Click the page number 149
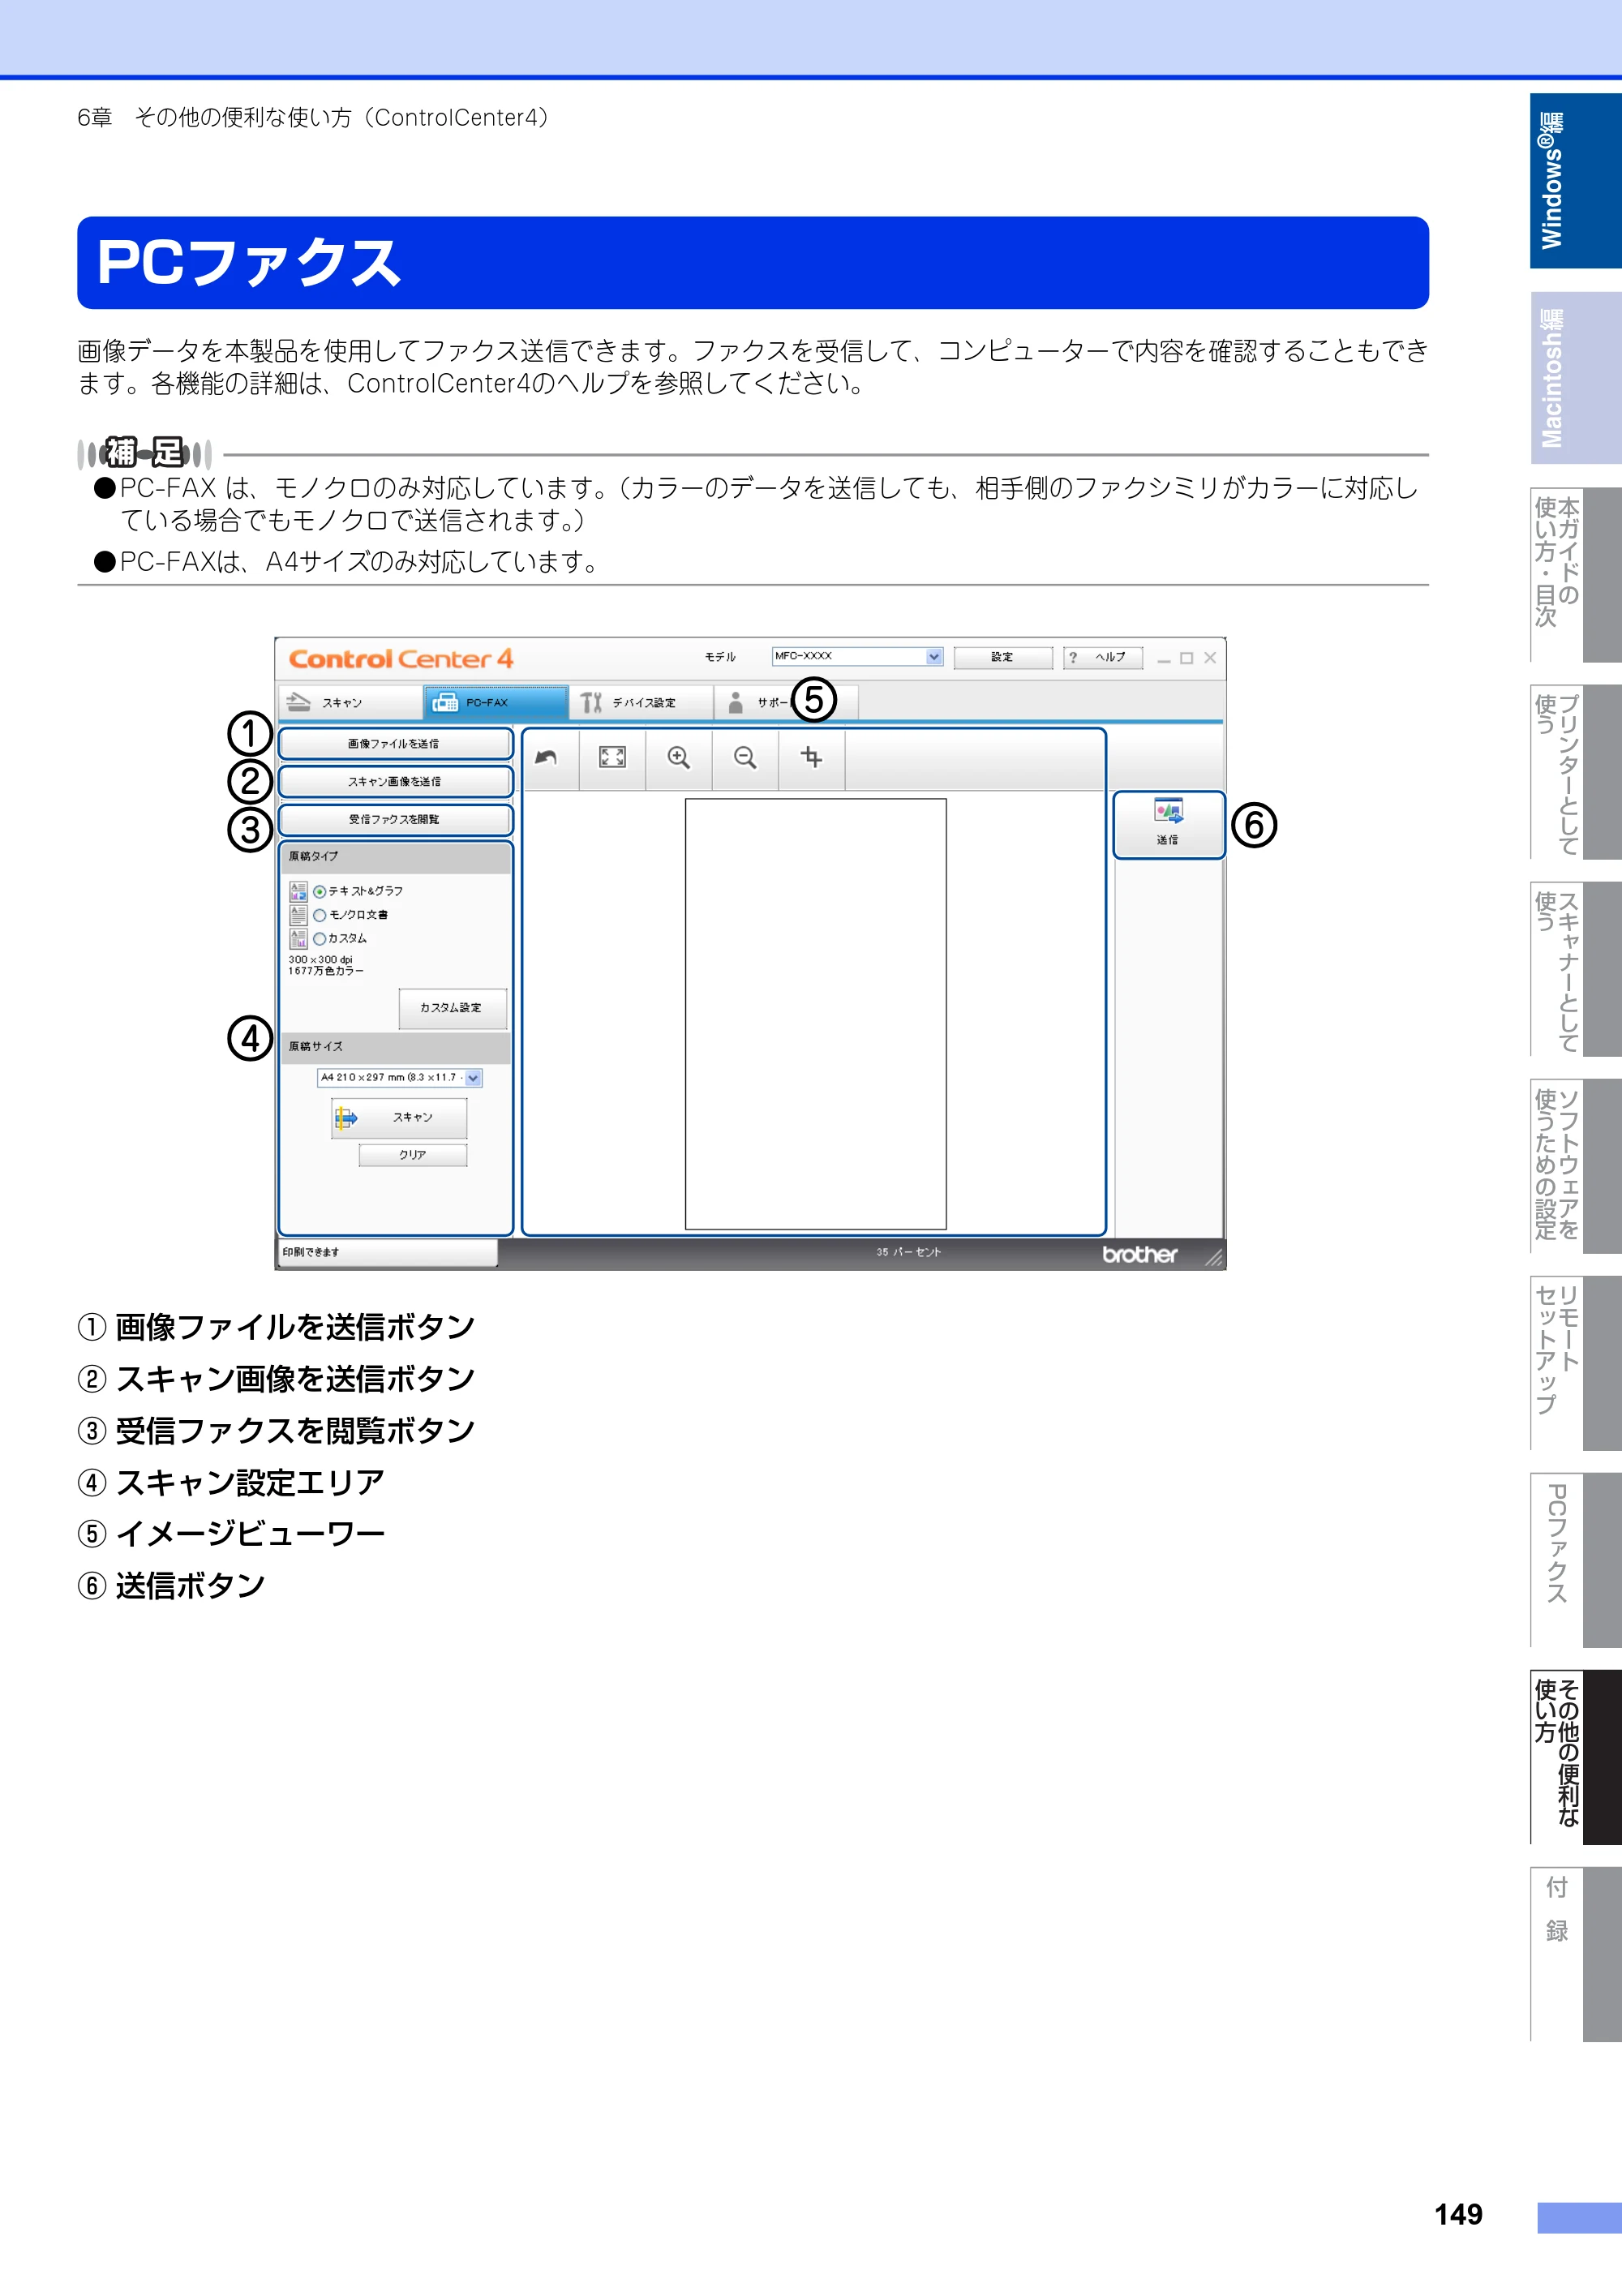The image size is (1622, 2296). coord(1459,2215)
